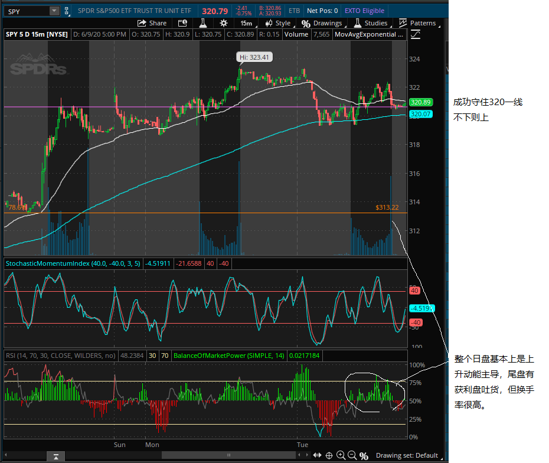Click the Net Pos: 0 indicator
549x463 pixels.
point(322,11)
